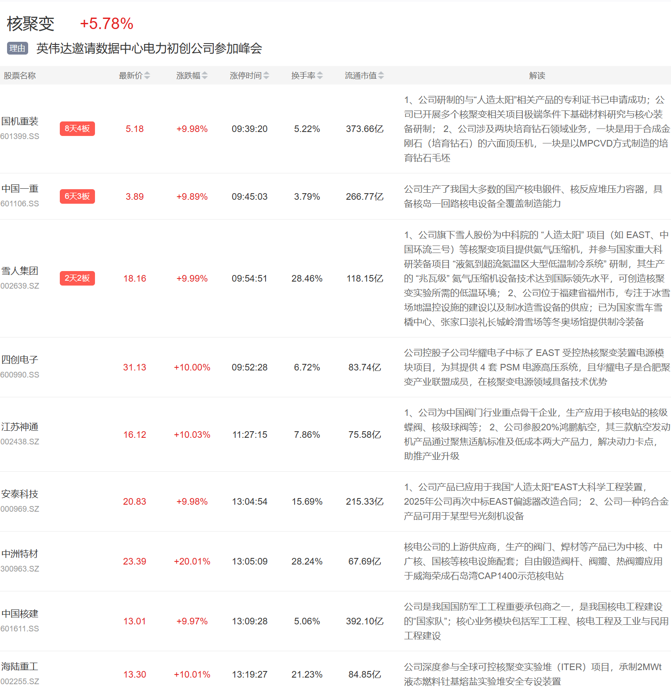671x693 pixels.
Task: Sort by 涨停时间 column arrows
Action: (266, 76)
